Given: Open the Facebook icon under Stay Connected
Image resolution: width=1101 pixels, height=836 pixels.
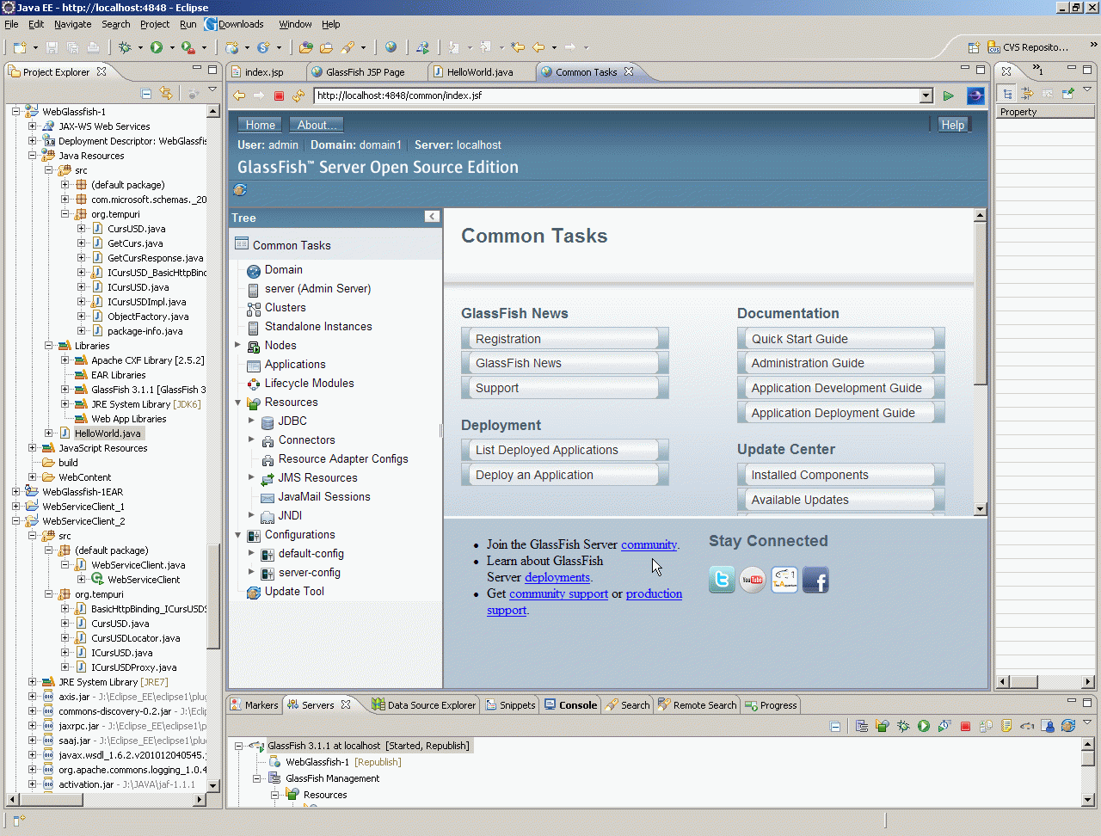Looking at the screenshot, I should coord(815,581).
